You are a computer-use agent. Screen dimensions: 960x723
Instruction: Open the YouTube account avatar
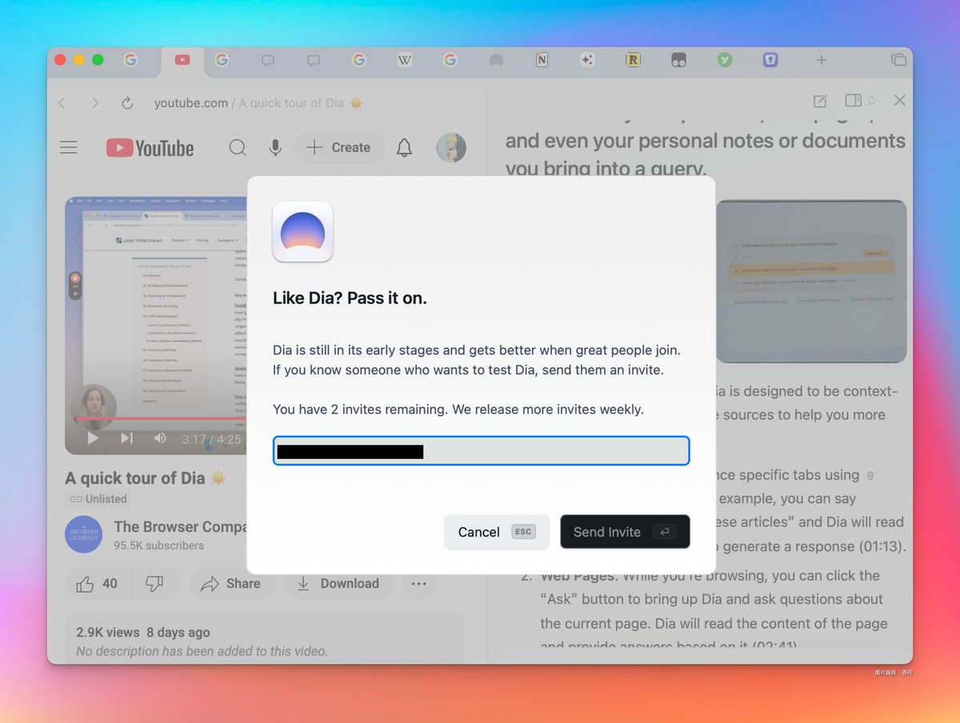(451, 147)
